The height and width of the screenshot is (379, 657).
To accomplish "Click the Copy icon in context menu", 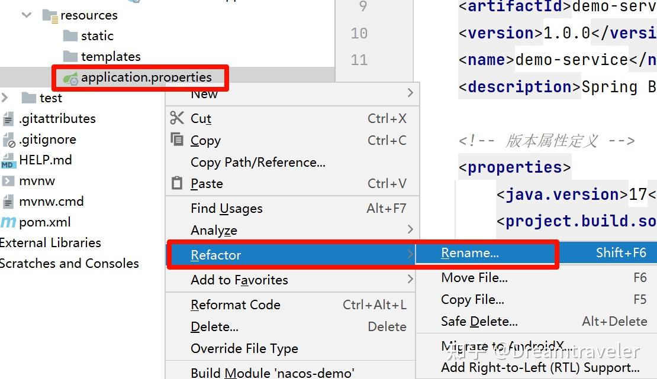I will tap(177, 140).
